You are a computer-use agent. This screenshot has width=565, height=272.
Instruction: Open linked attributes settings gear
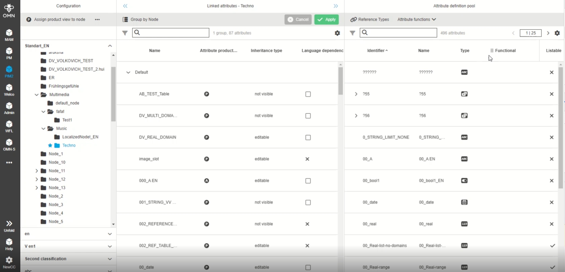337,33
